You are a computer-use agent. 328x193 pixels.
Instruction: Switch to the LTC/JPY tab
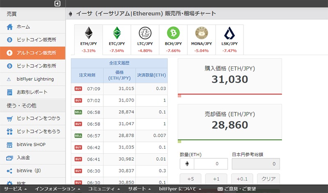(145, 40)
